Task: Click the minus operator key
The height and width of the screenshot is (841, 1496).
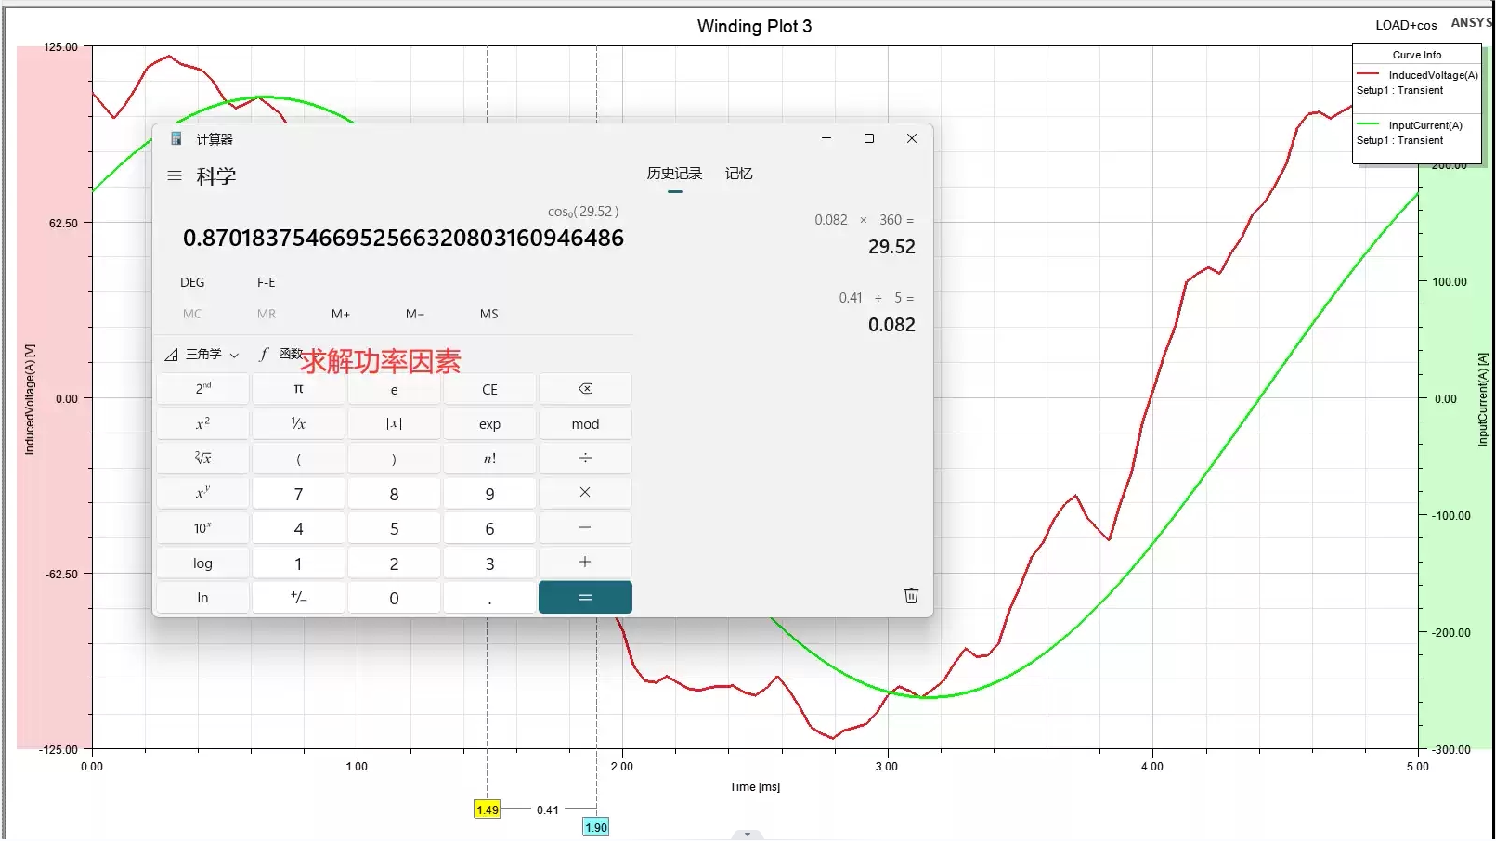Action: pos(585,527)
